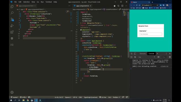Open the console settings gear
Viewport: 181px width, 102px height.
coord(170,57)
